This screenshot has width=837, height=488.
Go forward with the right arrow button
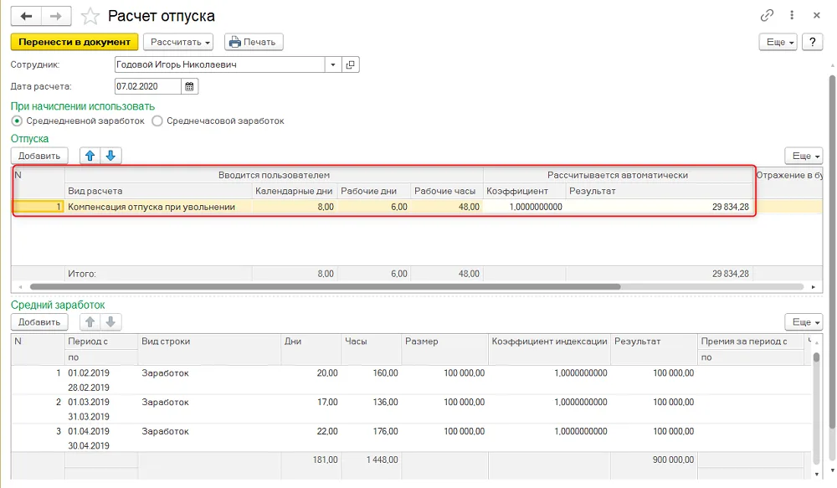[56, 16]
